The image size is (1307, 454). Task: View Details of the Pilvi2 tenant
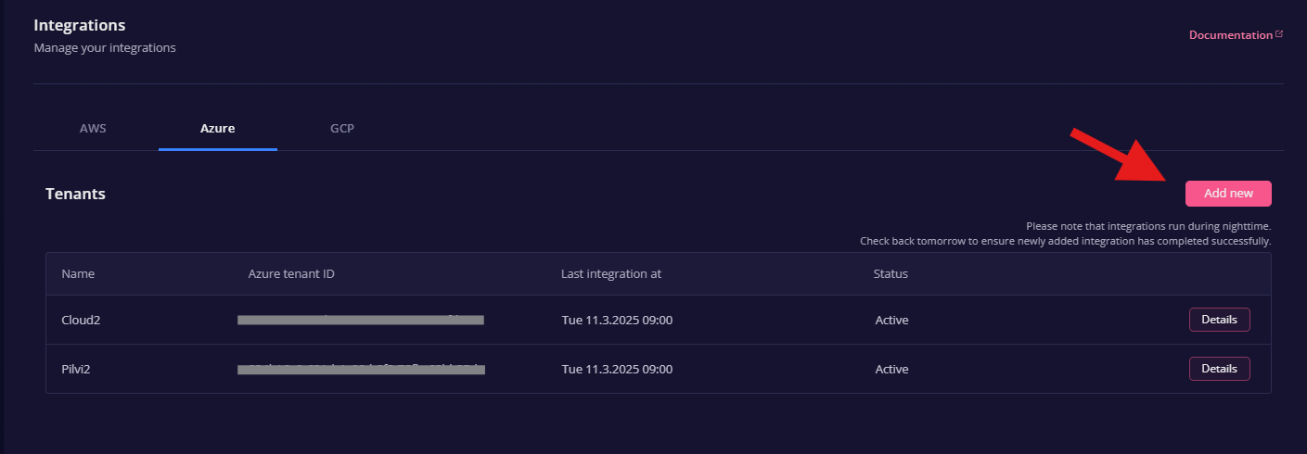(1219, 369)
